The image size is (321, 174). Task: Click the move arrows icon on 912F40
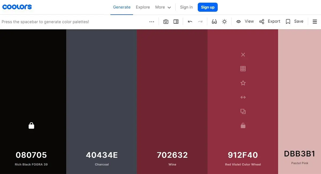pos(243,97)
